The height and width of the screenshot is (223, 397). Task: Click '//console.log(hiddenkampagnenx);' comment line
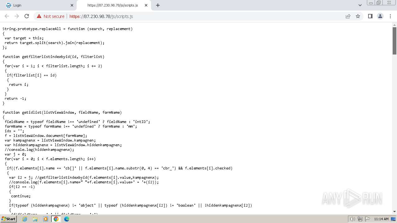point(39,150)
